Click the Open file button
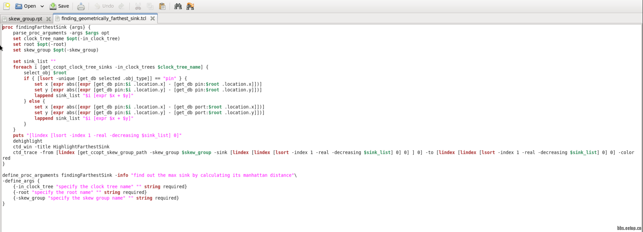The height and width of the screenshot is (232, 643). point(26,6)
